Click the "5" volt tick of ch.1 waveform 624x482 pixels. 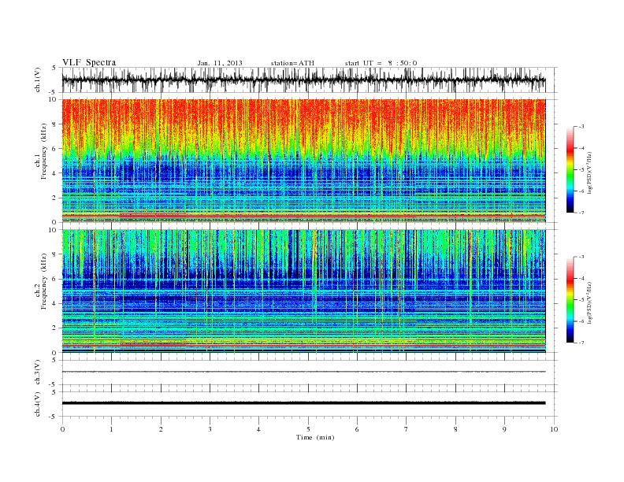click(55, 68)
